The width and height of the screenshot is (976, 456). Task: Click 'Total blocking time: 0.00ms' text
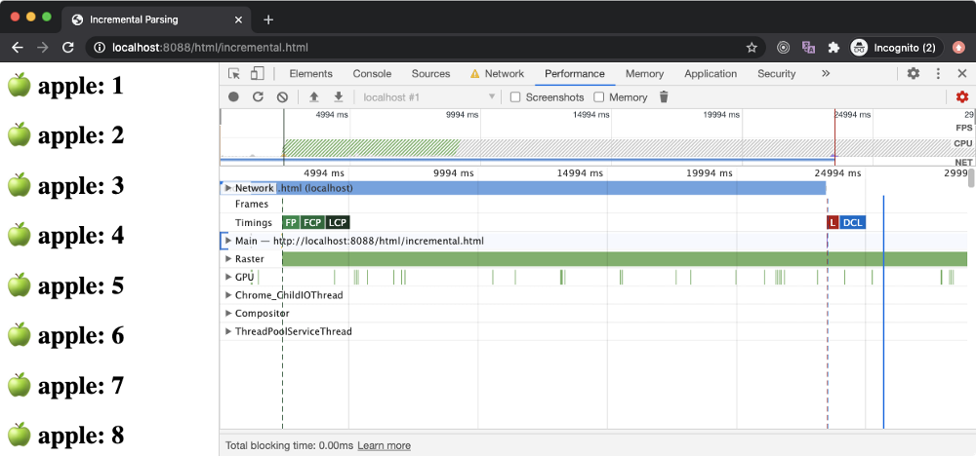tap(290, 445)
